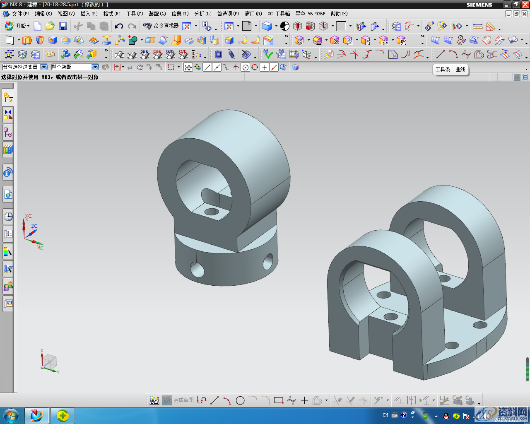Open the History clock sidebar tab
The image size is (530, 424).
tap(8, 217)
